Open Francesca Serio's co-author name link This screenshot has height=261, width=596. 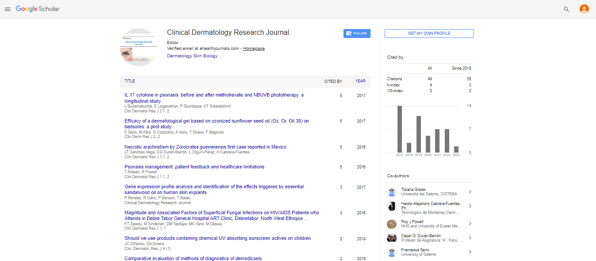pos(415,250)
